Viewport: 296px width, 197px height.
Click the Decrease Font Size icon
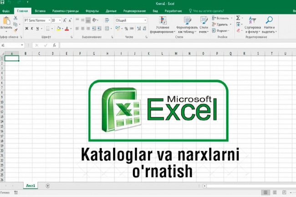[70, 20]
